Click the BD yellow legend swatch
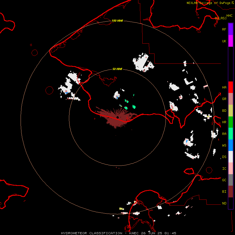This screenshot has width=235, height=235. point(231,111)
